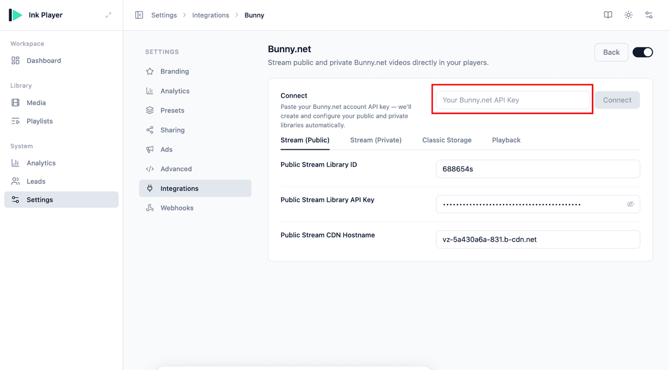Click the Presets layers icon
Image resolution: width=669 pixels, height=370 pixels.
150,110
